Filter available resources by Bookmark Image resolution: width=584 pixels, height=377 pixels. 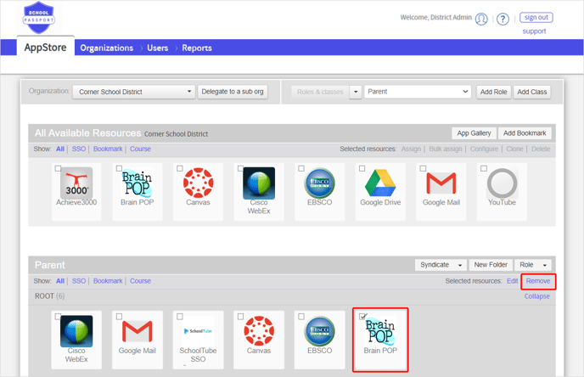[108, 149]
